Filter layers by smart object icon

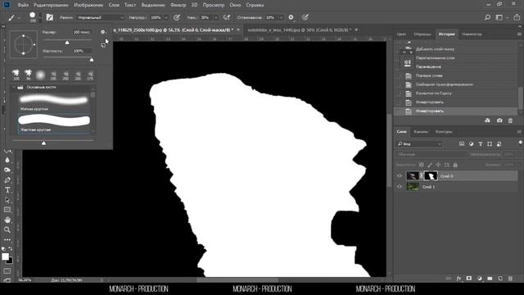(499, 144)
